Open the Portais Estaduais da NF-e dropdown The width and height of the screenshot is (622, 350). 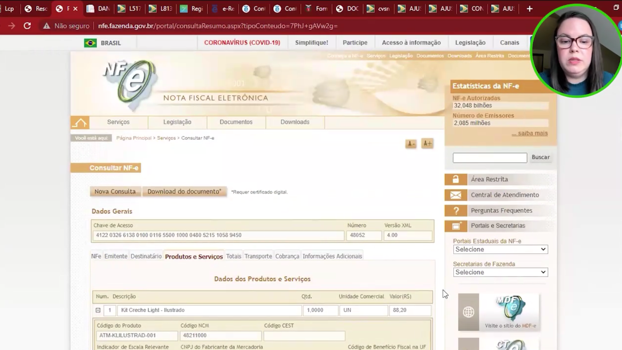coord(501,250)
